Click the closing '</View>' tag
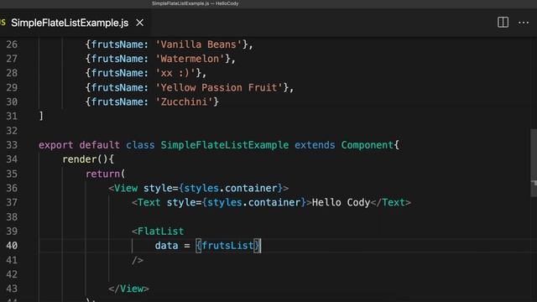537x302 pixels. [x=128, y=289]
